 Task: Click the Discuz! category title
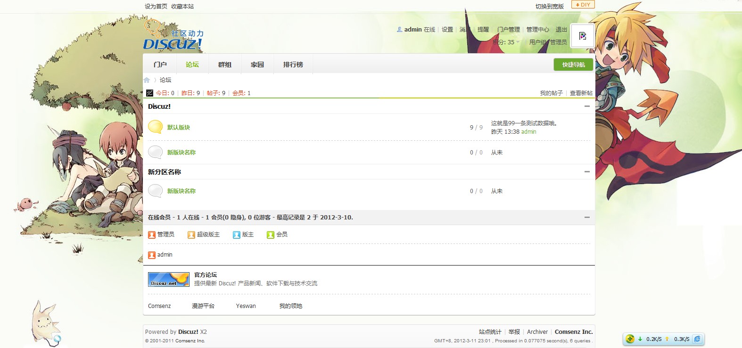pyautogui.click(x=159, y=106)
